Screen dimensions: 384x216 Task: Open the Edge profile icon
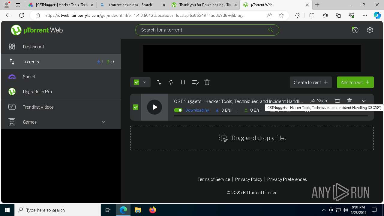7,5
